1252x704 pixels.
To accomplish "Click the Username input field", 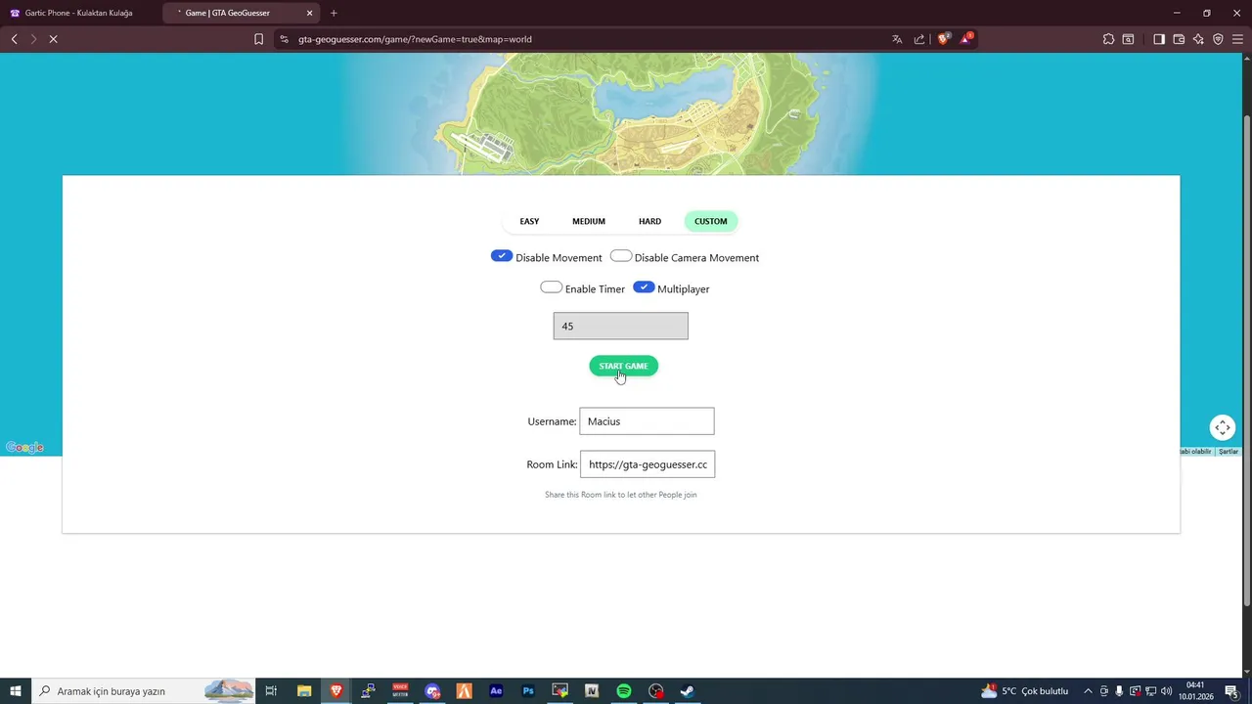I will [647, 421].
